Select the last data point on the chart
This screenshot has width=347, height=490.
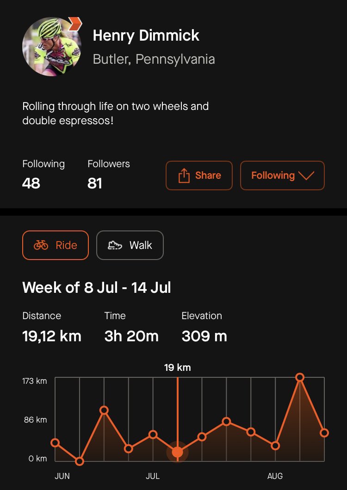pyautogui.click(x=324, y=433)
